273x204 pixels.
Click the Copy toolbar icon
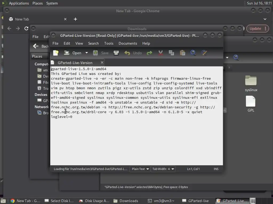(171, 53)
